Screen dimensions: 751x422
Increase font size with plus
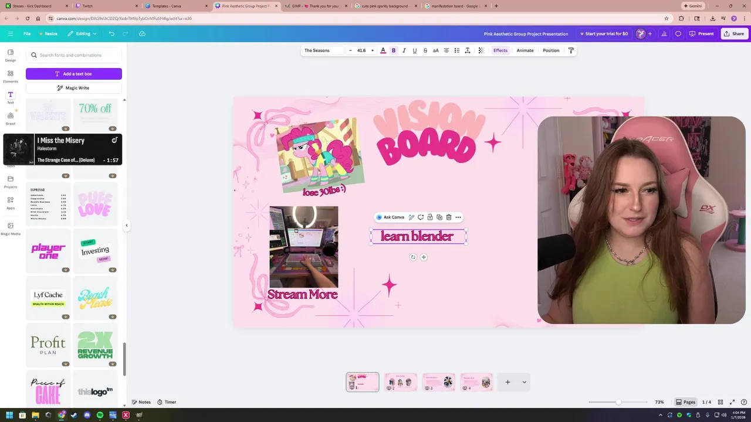tap(372, 50)
